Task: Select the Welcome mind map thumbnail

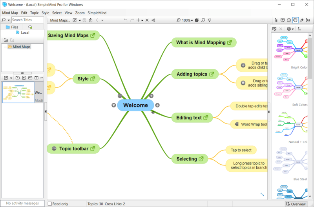Action: click(18, 93)
